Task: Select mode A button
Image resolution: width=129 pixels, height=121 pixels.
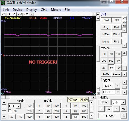Action: pyautogui.click(x=109, y=109)
